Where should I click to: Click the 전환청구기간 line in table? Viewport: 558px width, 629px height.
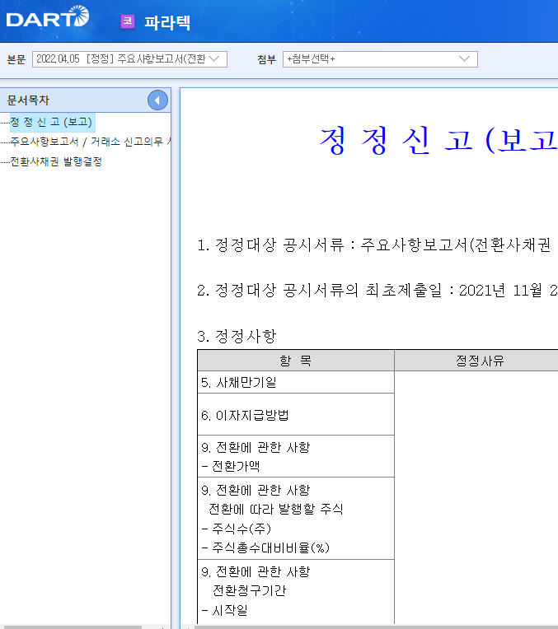pos(249,590)
